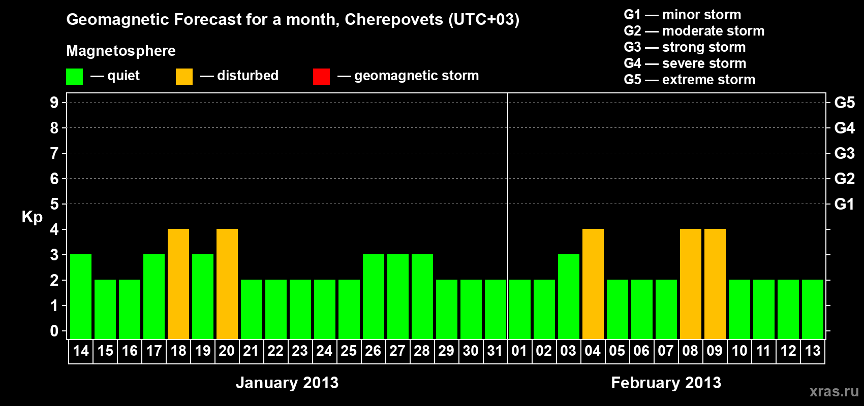864x406 pixels.
Task: Click the orange bar for January 20
Action: [227, 284]
